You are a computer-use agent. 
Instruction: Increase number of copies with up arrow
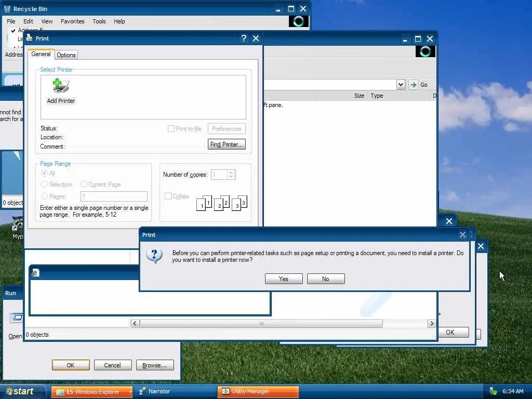pyautogui.click(x=231, y=172)
